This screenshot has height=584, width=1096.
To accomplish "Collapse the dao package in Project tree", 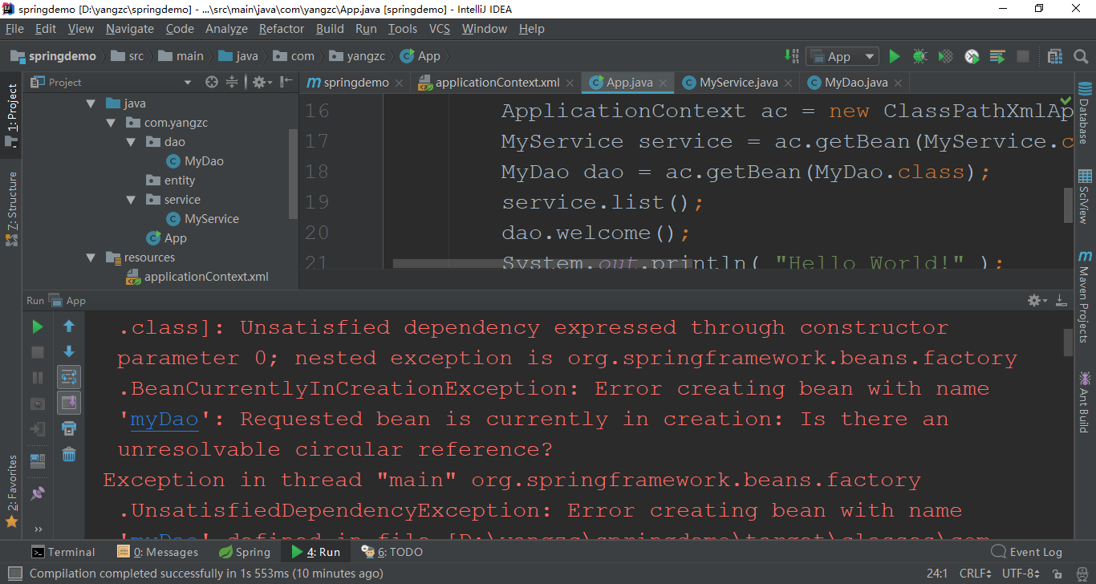I will pos(129,141).
